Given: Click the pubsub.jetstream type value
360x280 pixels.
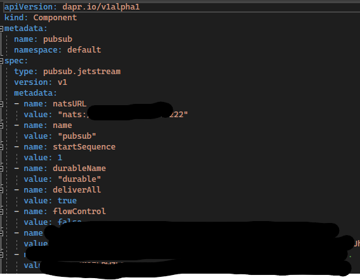Looking at the screenshot, I should (x=82, y=72).
